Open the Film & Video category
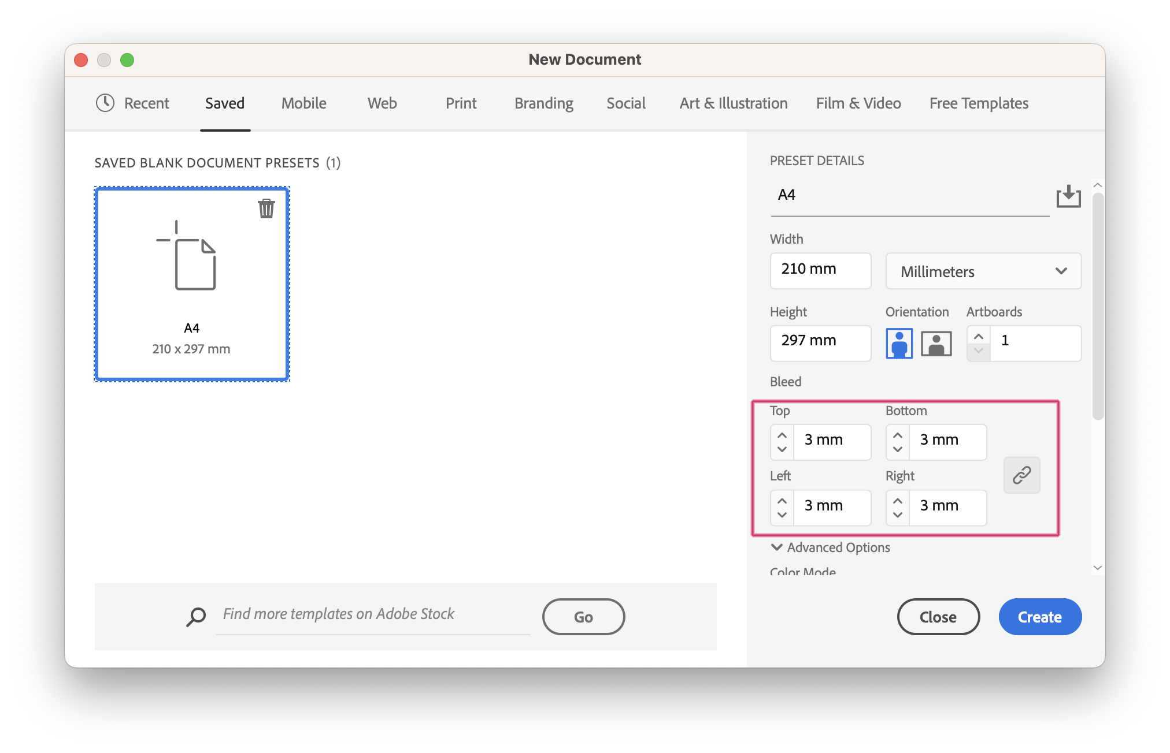Screen dimensions: 1170x753 tap(858, 103)
